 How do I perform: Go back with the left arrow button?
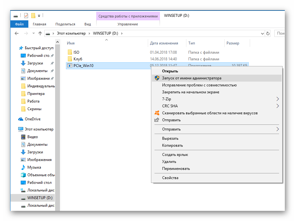17,33
